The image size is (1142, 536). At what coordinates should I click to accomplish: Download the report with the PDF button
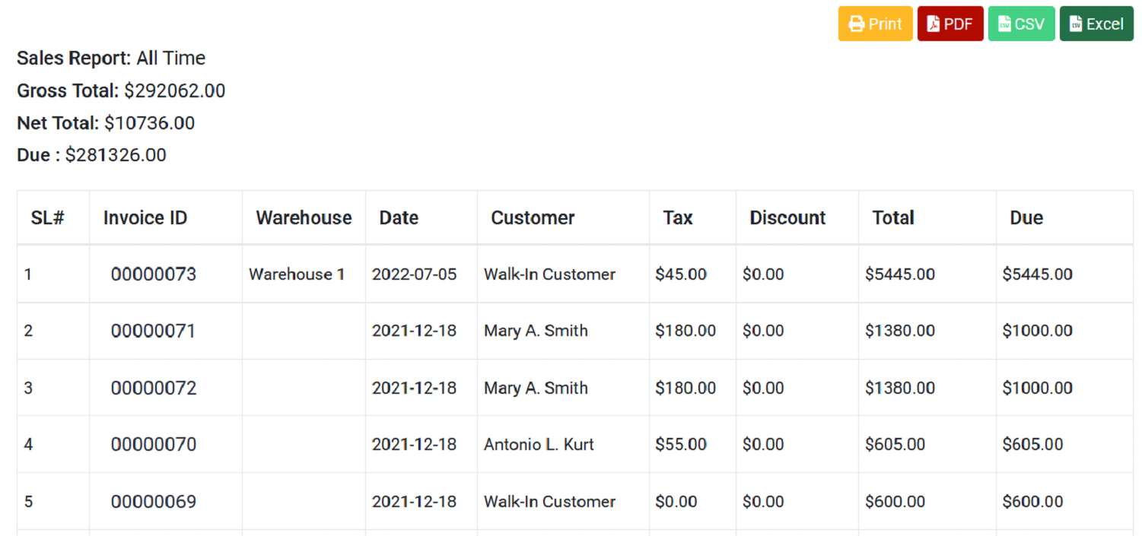pos(950,24)
